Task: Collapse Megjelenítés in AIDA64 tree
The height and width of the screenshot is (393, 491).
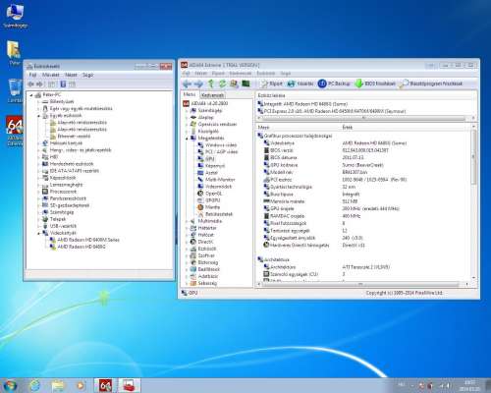Action: click(x=187, y=138)
